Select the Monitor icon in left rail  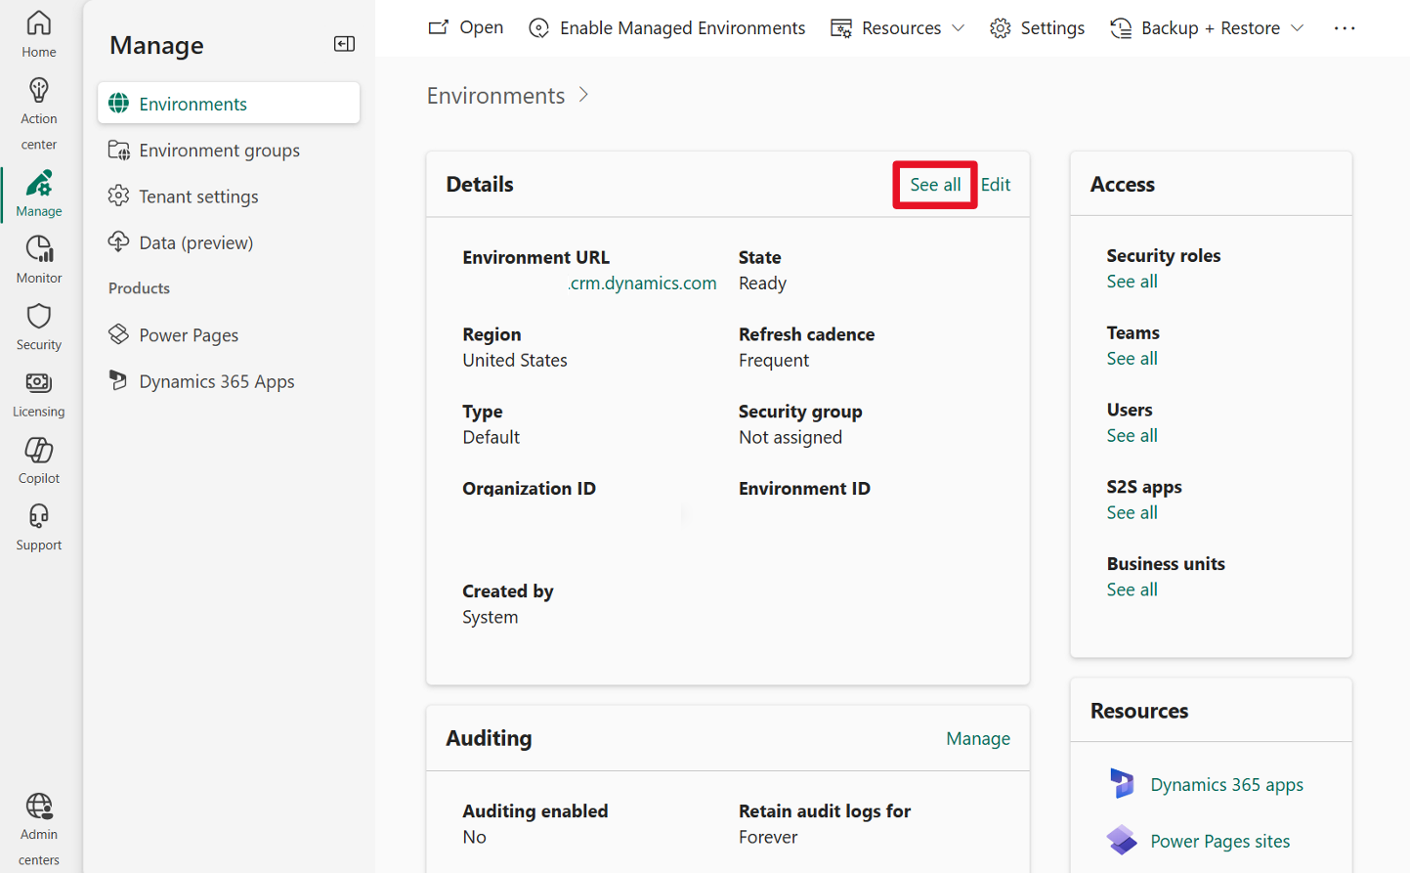38,256
